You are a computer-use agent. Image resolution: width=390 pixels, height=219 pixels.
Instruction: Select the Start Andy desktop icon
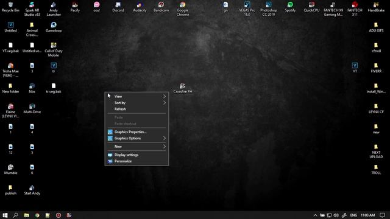coord(32,190)
